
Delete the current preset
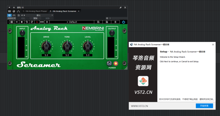115,22
